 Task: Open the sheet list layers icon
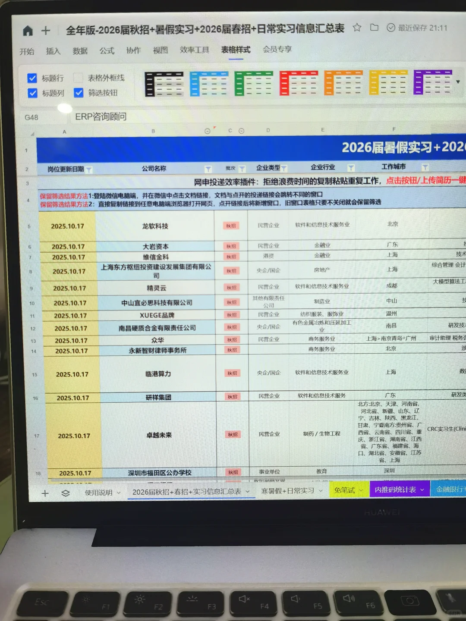point(65,493)
